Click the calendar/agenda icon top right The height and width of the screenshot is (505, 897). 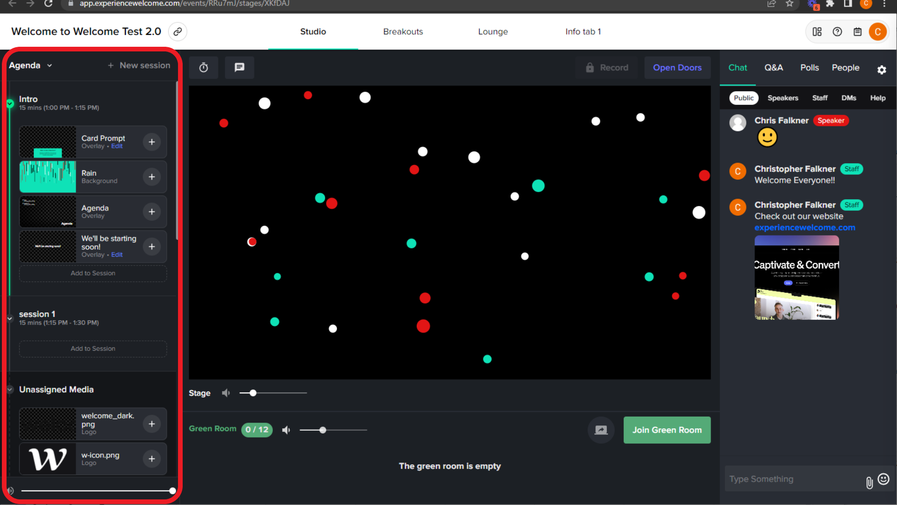click(857, 31)
